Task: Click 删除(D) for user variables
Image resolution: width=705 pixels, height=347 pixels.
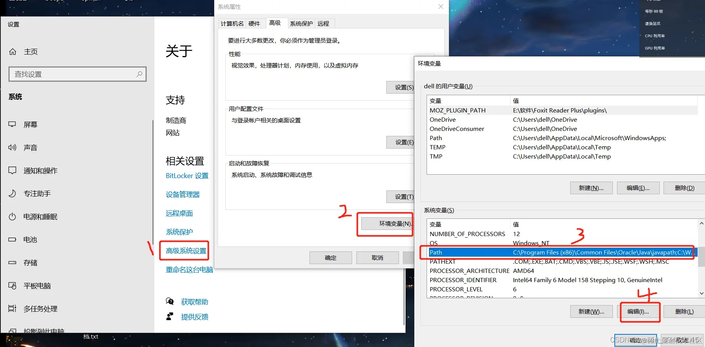Action: click(685, 188)
